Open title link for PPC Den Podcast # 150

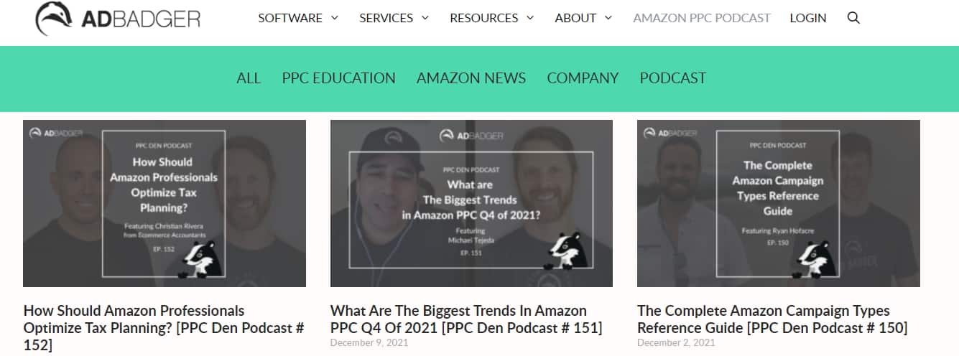click(x=772, y=319)
